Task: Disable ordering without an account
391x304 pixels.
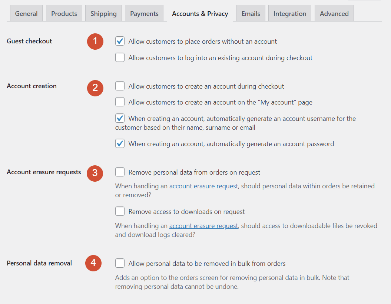Action: click(120, 41)
